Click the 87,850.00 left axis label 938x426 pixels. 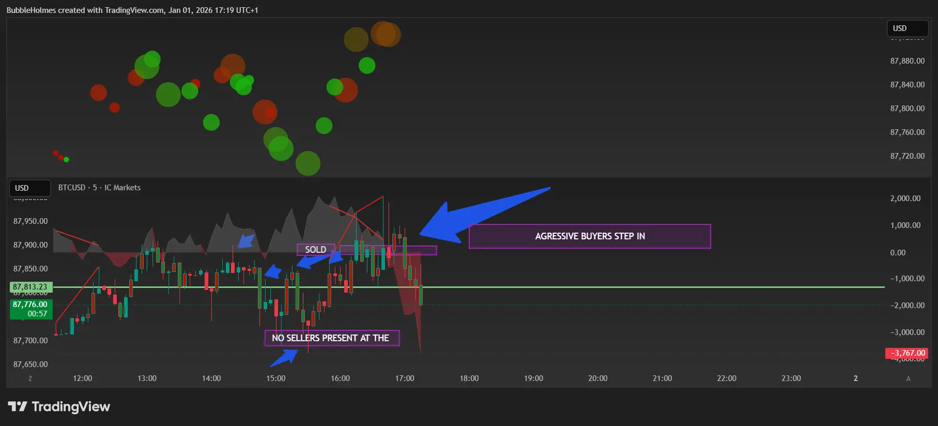pyautogui.click(x=30, y=269)
